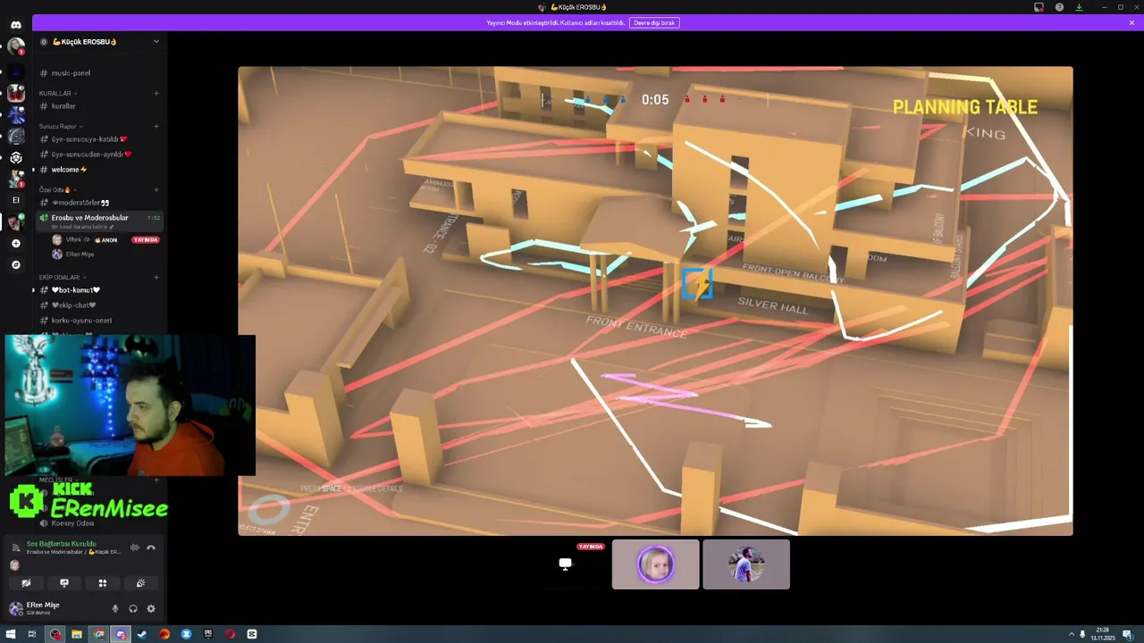Edit channel status 'Bir kanal durumu belirle'
The height and width of the screenshot is (643, 1144).
(x=83, y=227)
